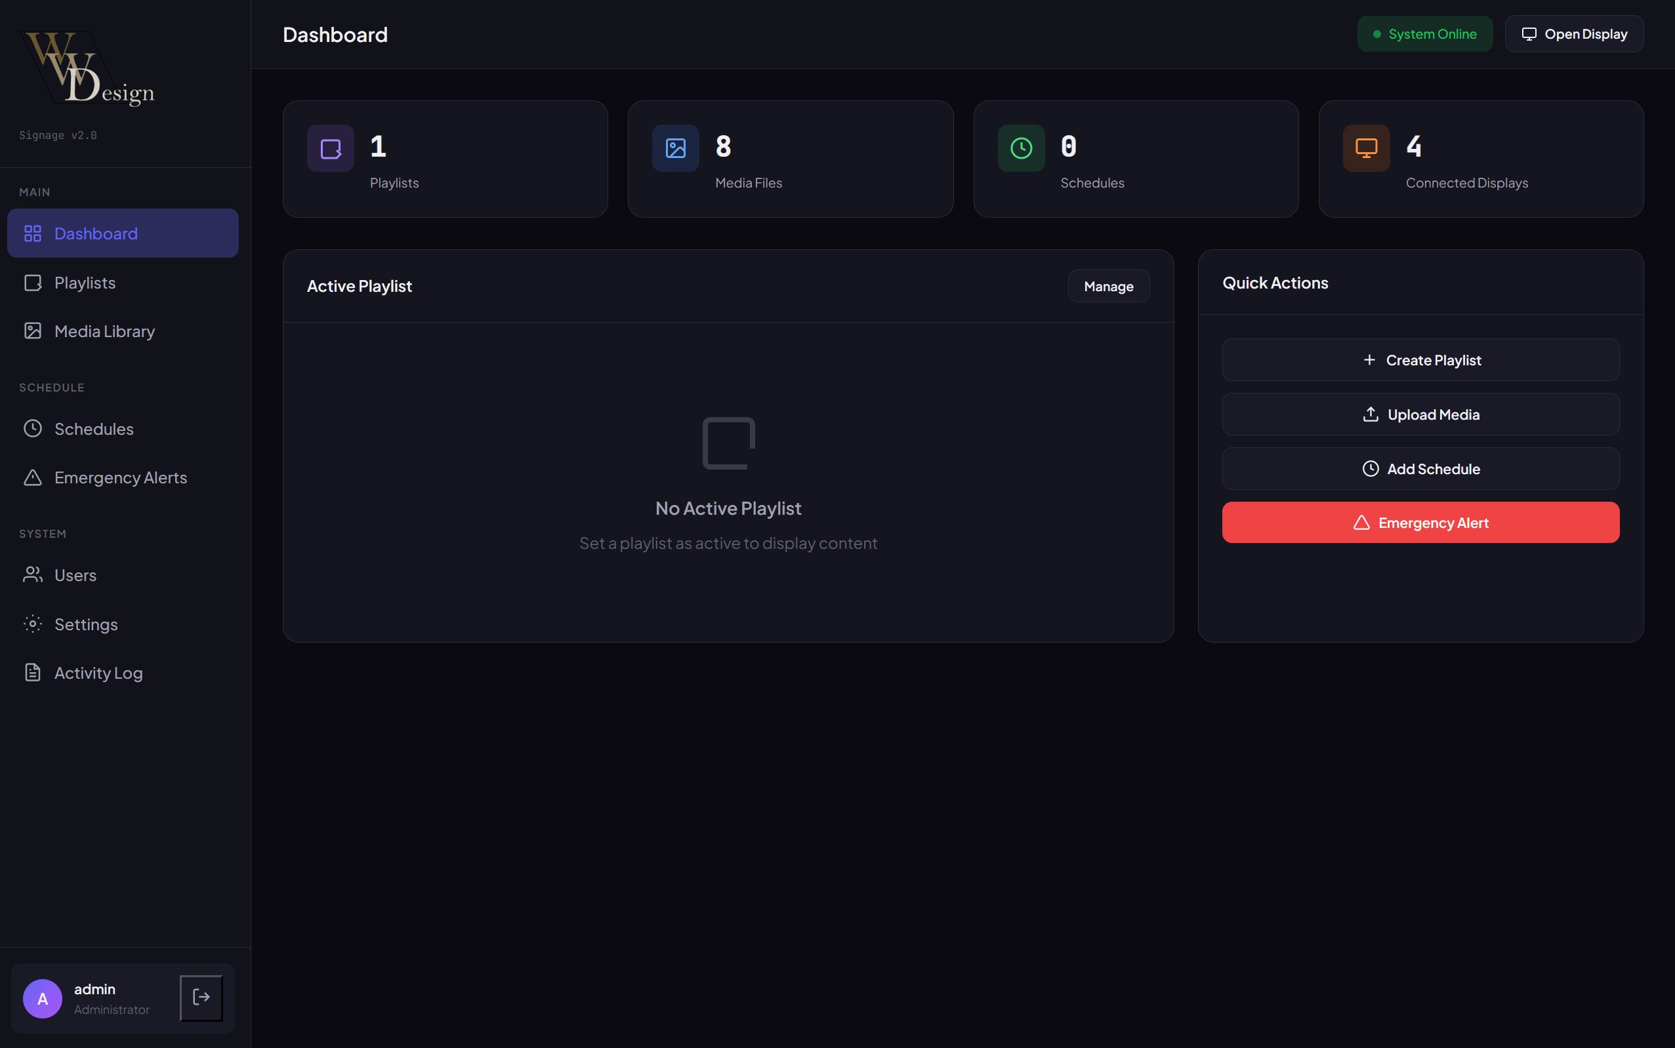This screenshot has width=1675, height=1048.
Task: View the Activity Log
Action: [98, 673]
